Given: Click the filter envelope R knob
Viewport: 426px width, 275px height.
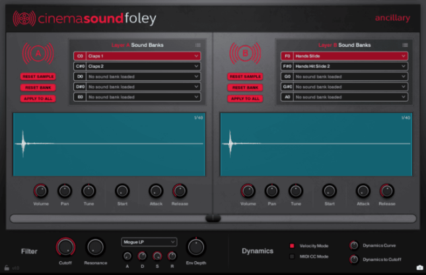Looking at the screenshot, I should click(x=172, y=256).
